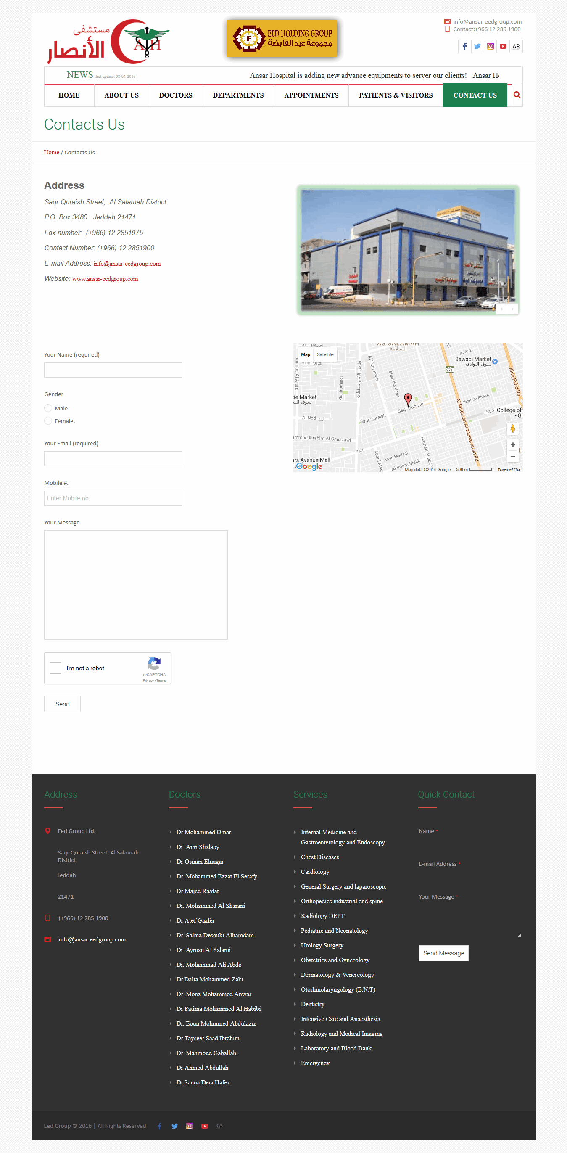Focus the Mobile number field
The image size is (567, 1153).
pos(113,498)
